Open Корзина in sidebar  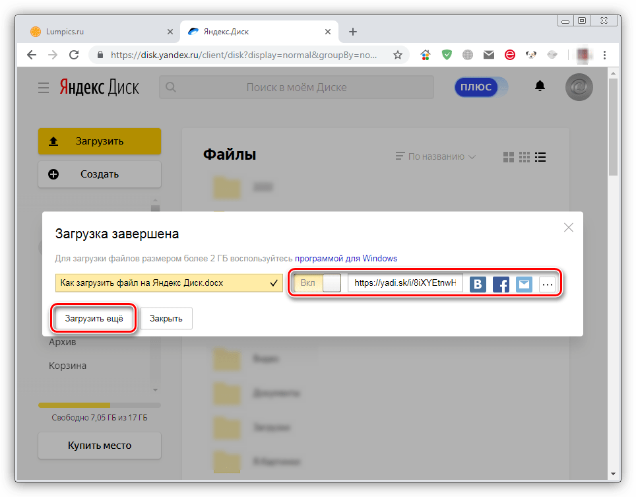coord(67,366)
